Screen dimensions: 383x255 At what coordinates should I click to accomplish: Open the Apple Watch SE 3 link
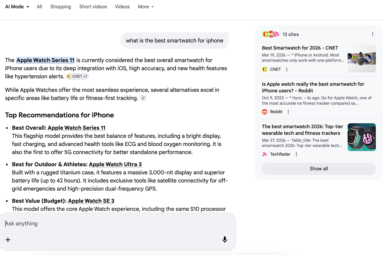91,201
